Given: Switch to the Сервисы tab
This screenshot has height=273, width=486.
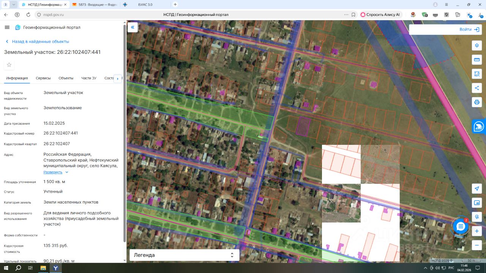Looking at the screenshot, I should (x=43, y=78).
